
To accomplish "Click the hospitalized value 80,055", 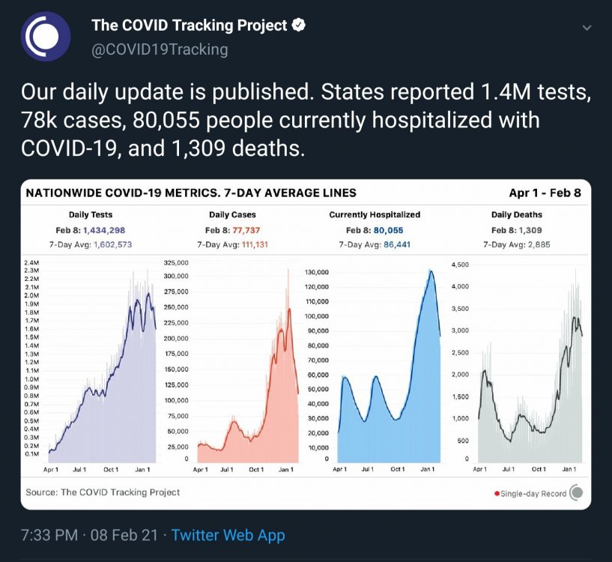I will (388, 230).
